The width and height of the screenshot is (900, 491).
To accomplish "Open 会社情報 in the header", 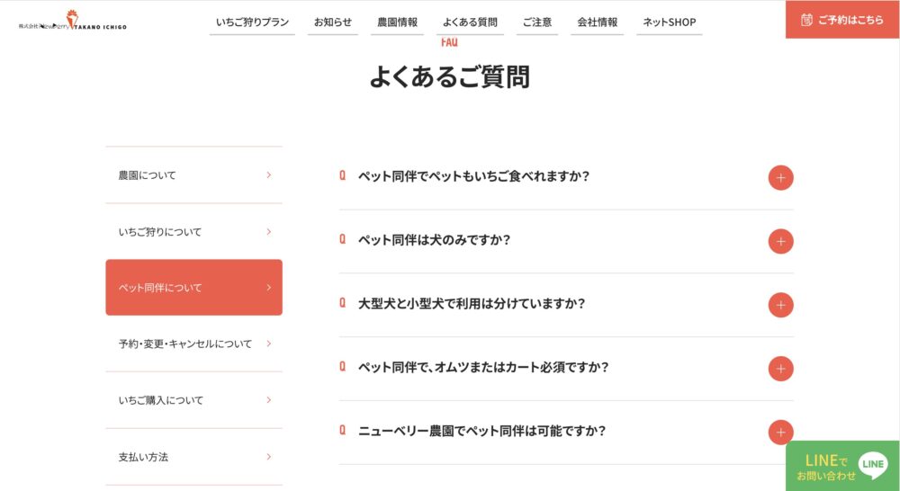I will tap(598, 22).
